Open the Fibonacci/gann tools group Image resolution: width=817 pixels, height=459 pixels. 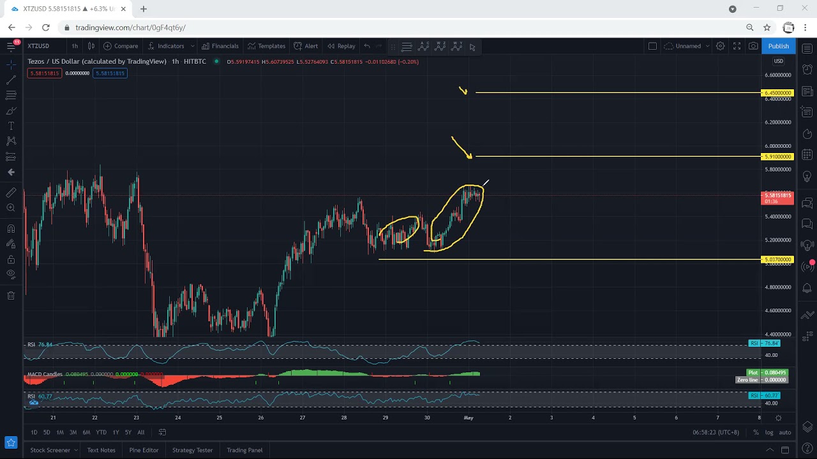(x=11, y=95)
